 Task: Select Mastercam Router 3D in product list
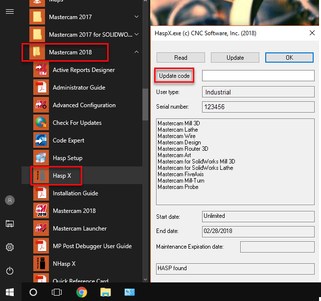tap(183, 149)
